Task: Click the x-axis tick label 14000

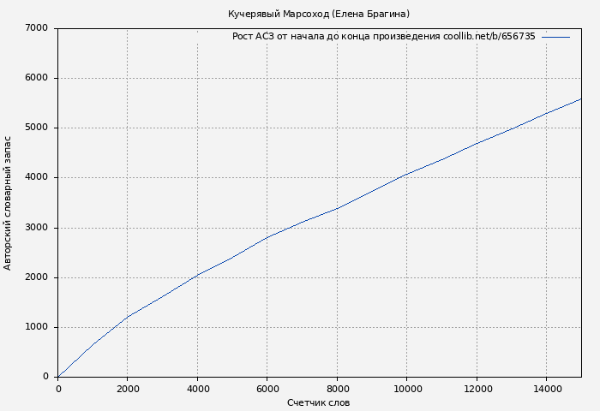Action: pyautogui.click(x=547, y=388)
